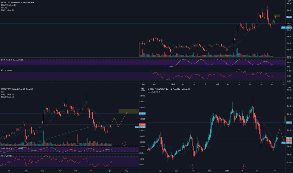
Task: Click the 2019 label on weekly time axis
Action: tap(173, 84)
